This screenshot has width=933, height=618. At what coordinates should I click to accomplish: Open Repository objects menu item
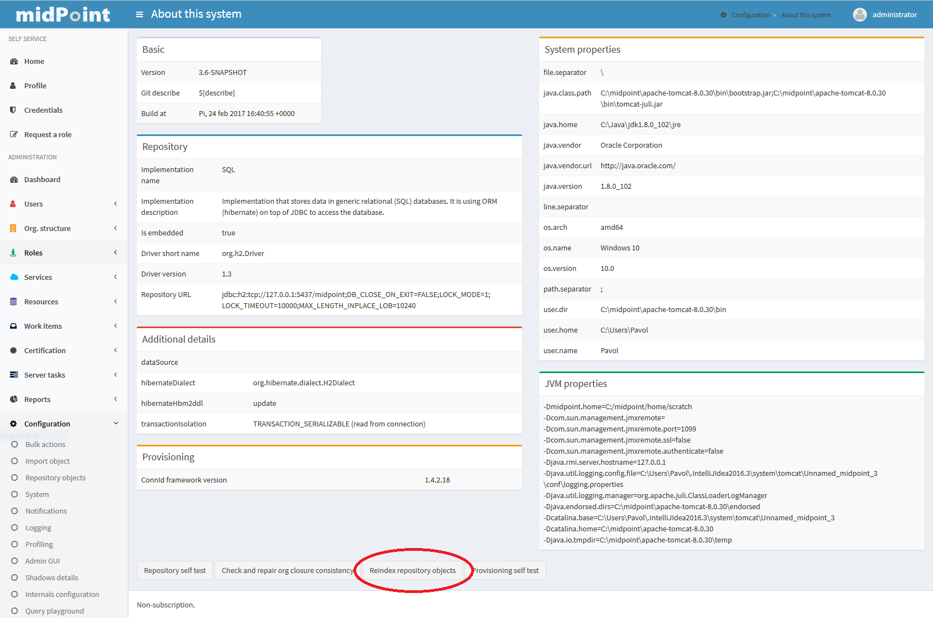[x=55, y=478]
